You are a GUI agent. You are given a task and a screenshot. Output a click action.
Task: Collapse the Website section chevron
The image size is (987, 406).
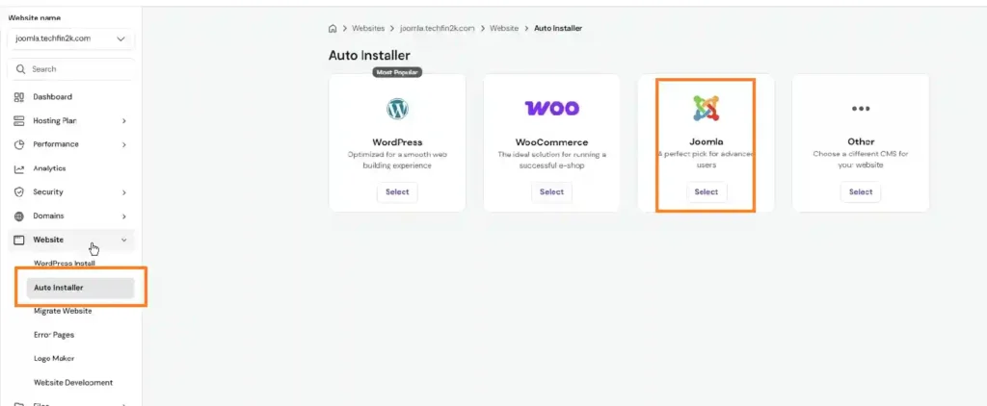pos(124,241)
